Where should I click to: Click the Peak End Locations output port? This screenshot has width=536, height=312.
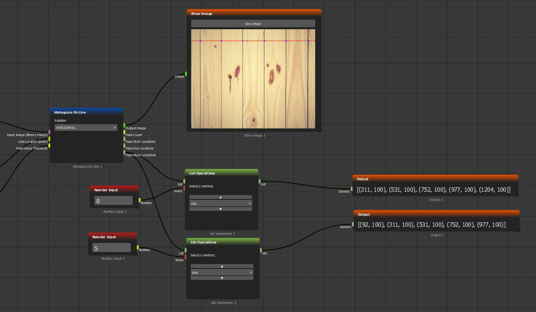(x=124, y=146)
